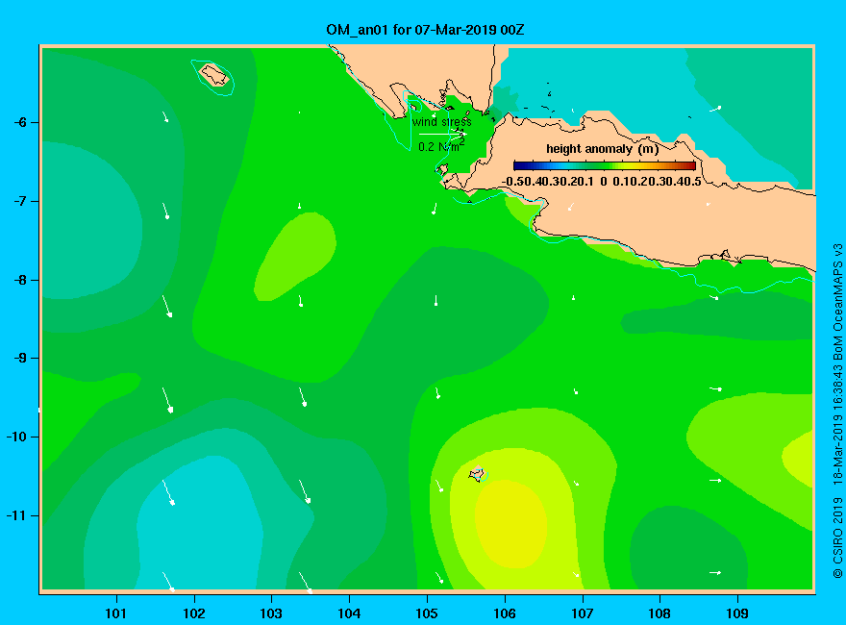Click the -11 latitude axis label
Screen dimensions: 846x625
click(x=16, y=515)
